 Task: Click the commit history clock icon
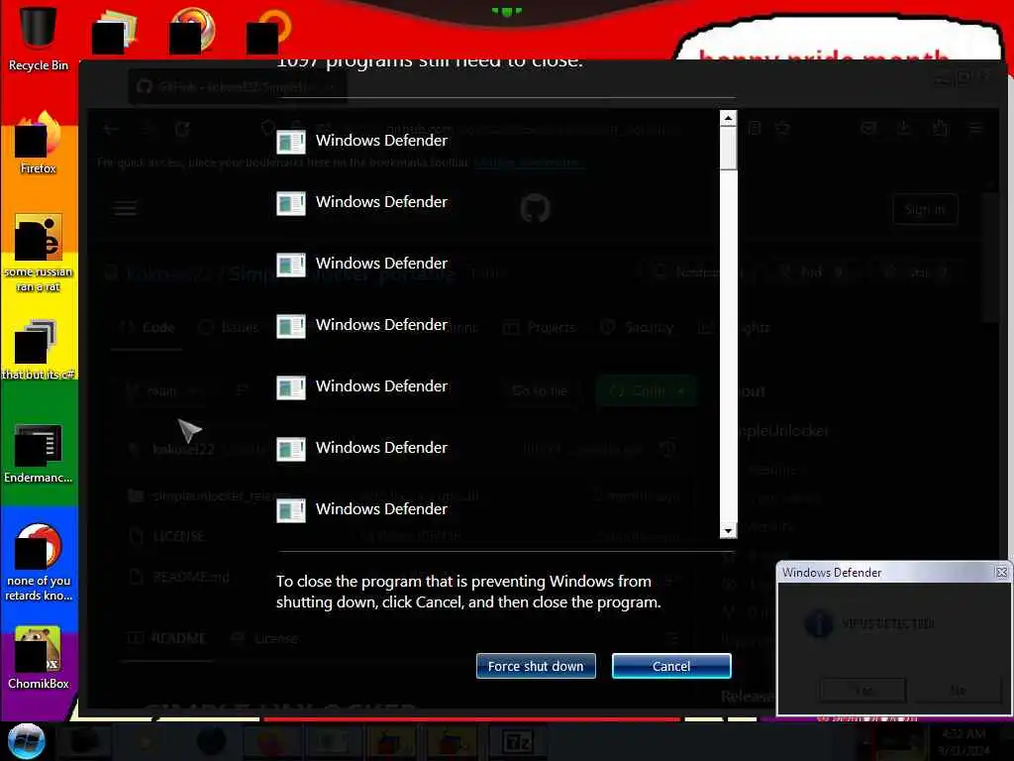pyautogui.click(x=668, y=448)
